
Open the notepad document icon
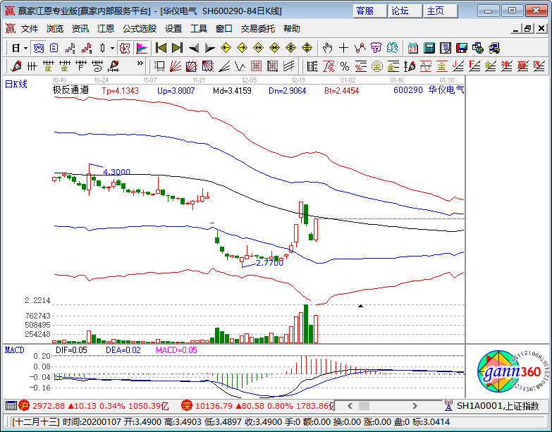click(446, 48)
